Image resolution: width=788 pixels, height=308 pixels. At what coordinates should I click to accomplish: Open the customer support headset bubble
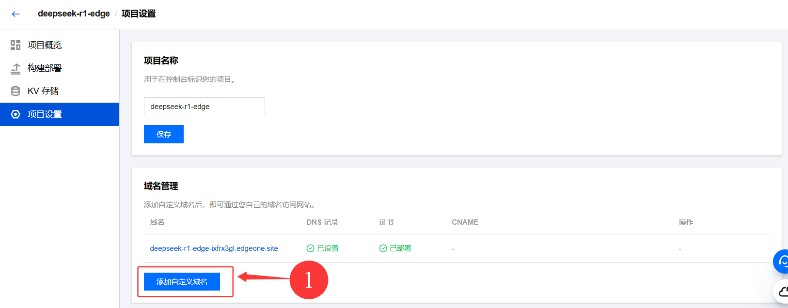[x=781, y=262]
